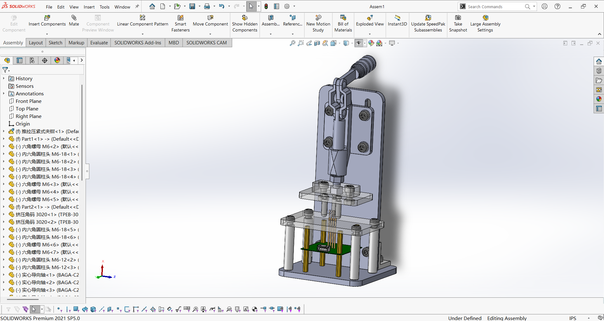604x321 pixels.
Task: Open the Apply Scene globe dropdown
Action: pyautogui.click(x=385, y=43)
